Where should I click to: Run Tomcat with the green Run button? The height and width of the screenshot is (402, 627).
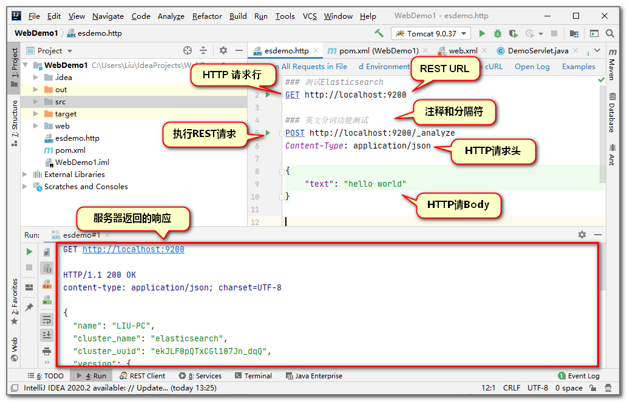coord(483,33)
